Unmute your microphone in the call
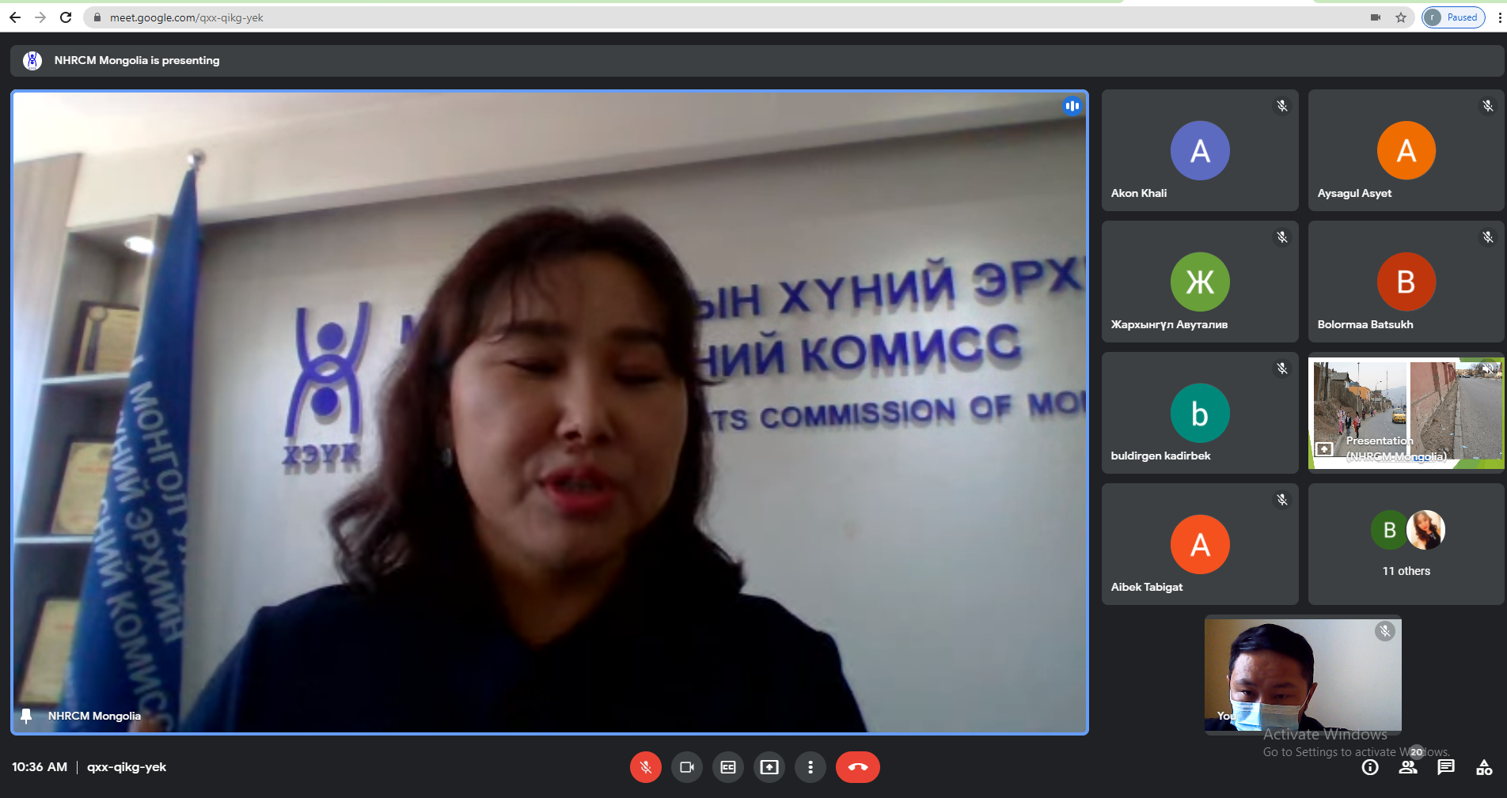The width and height of the screenshot is (1507, 798). click(646, 767)
